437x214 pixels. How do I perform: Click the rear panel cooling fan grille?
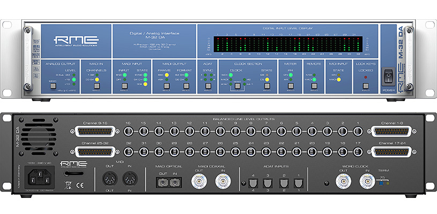(x=39, y=137)
